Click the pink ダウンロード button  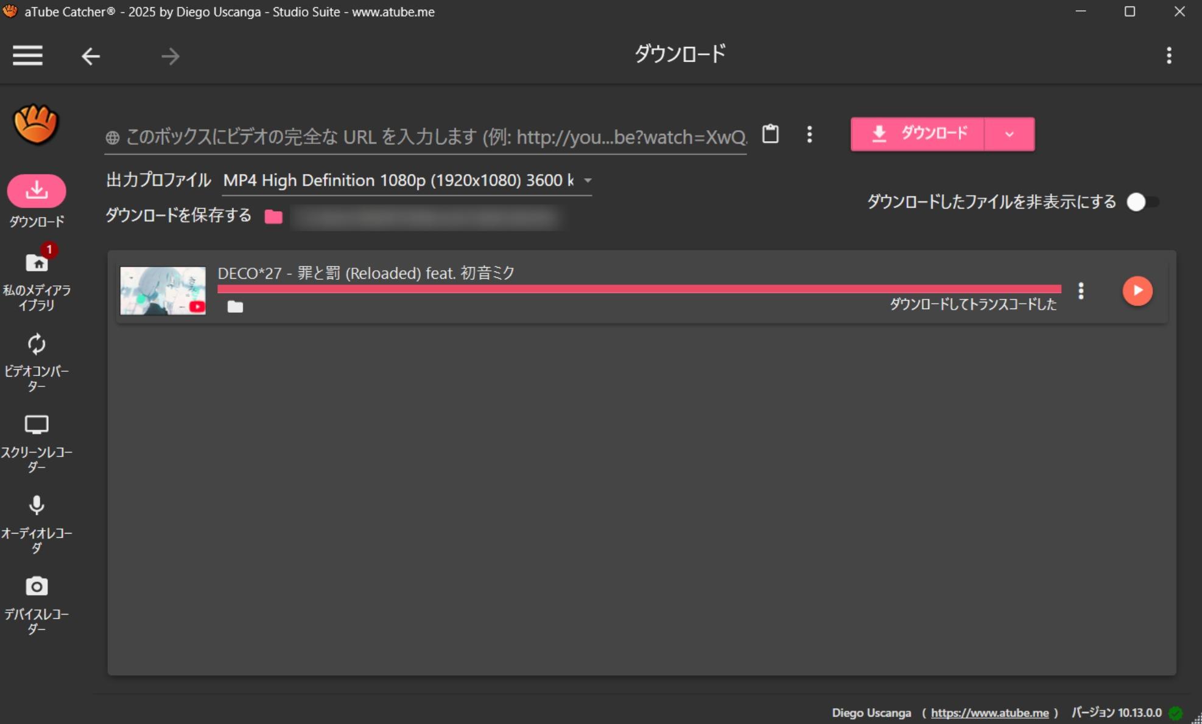(918, 134)
